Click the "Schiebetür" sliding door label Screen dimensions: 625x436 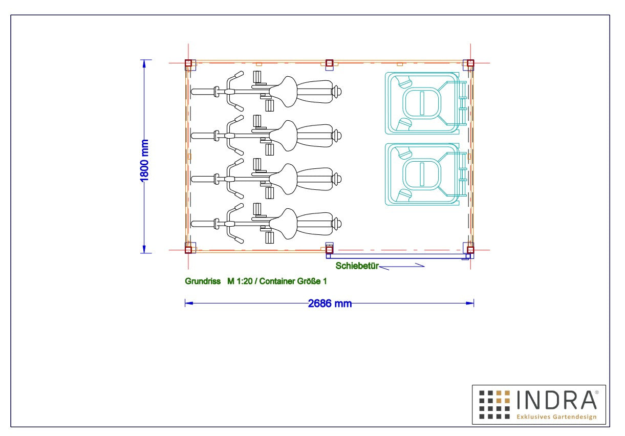[357, 266]
